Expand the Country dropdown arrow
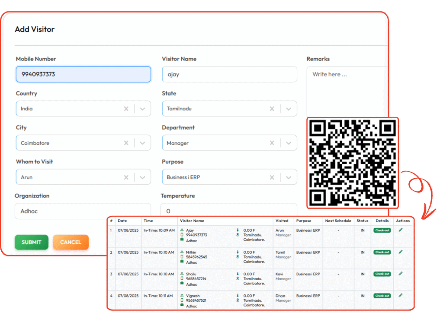The image size is (443, 329). [x=143, y=109]
